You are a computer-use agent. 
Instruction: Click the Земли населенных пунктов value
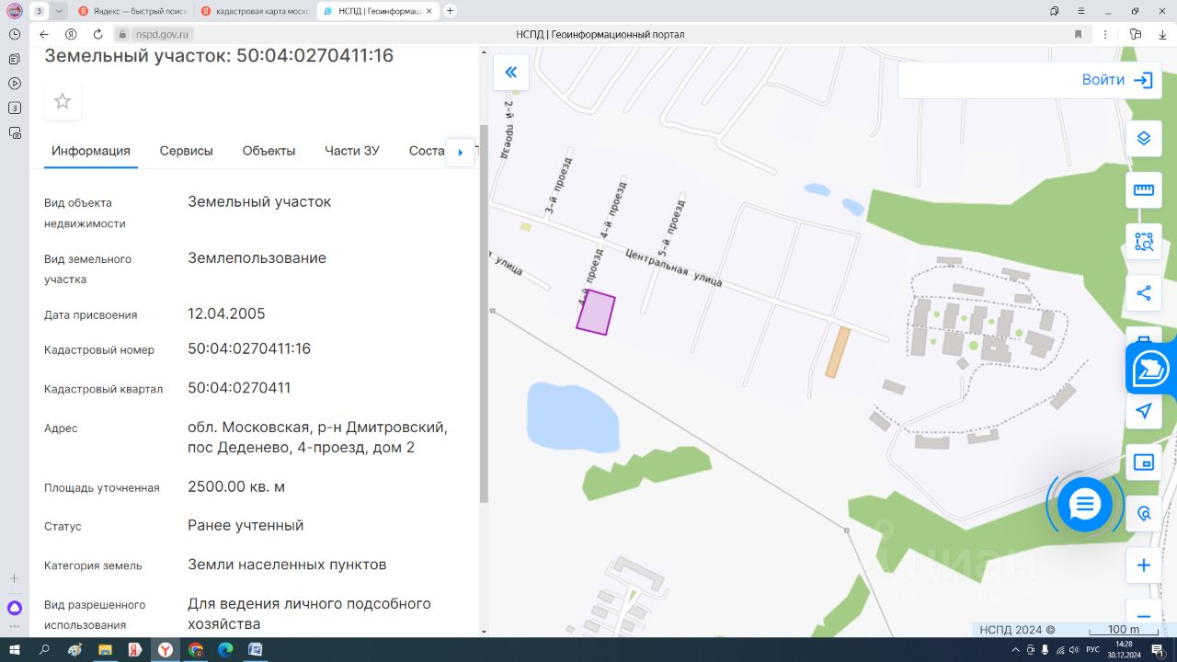coord(287,565)
